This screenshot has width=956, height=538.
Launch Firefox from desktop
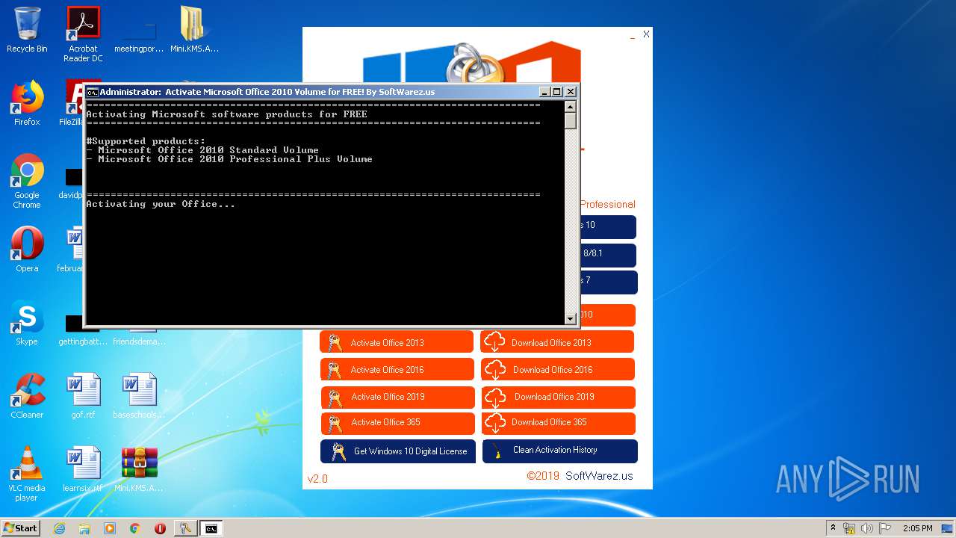point(27,103)
